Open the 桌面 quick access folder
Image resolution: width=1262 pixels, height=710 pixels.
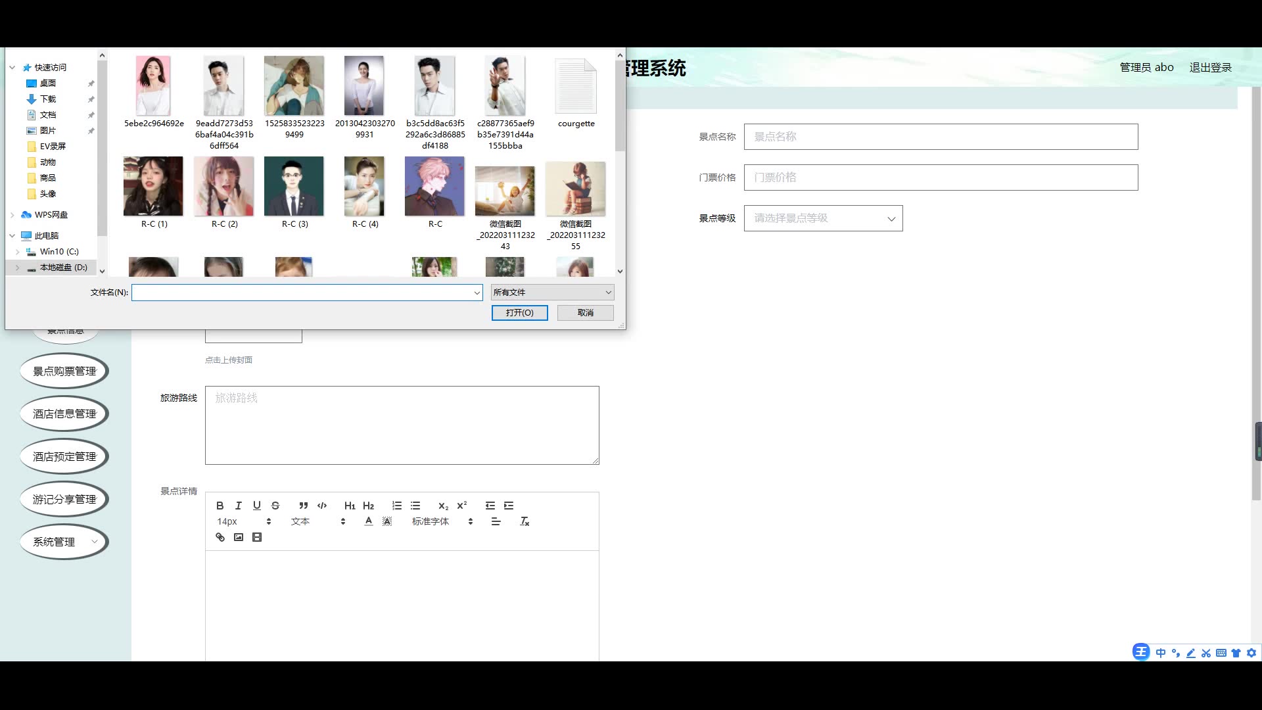(x=48, y=83)
